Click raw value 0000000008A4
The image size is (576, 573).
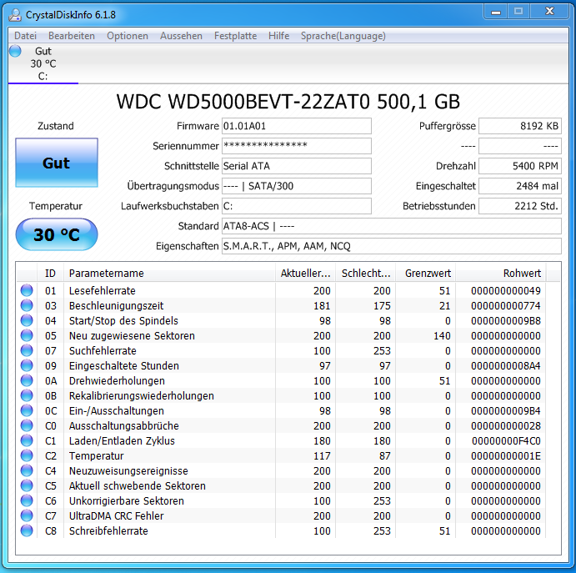(x=506, y=366)
